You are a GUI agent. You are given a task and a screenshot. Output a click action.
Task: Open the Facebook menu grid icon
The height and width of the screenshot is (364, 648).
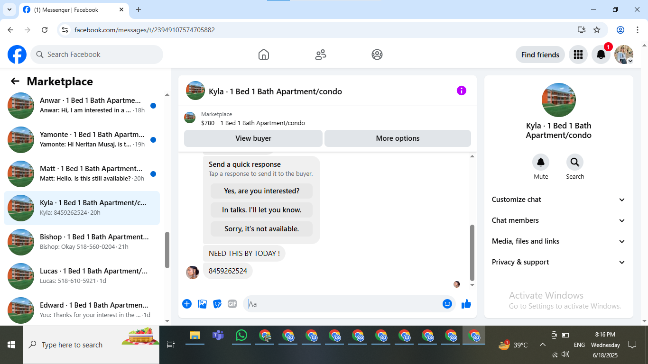point(578,55)
